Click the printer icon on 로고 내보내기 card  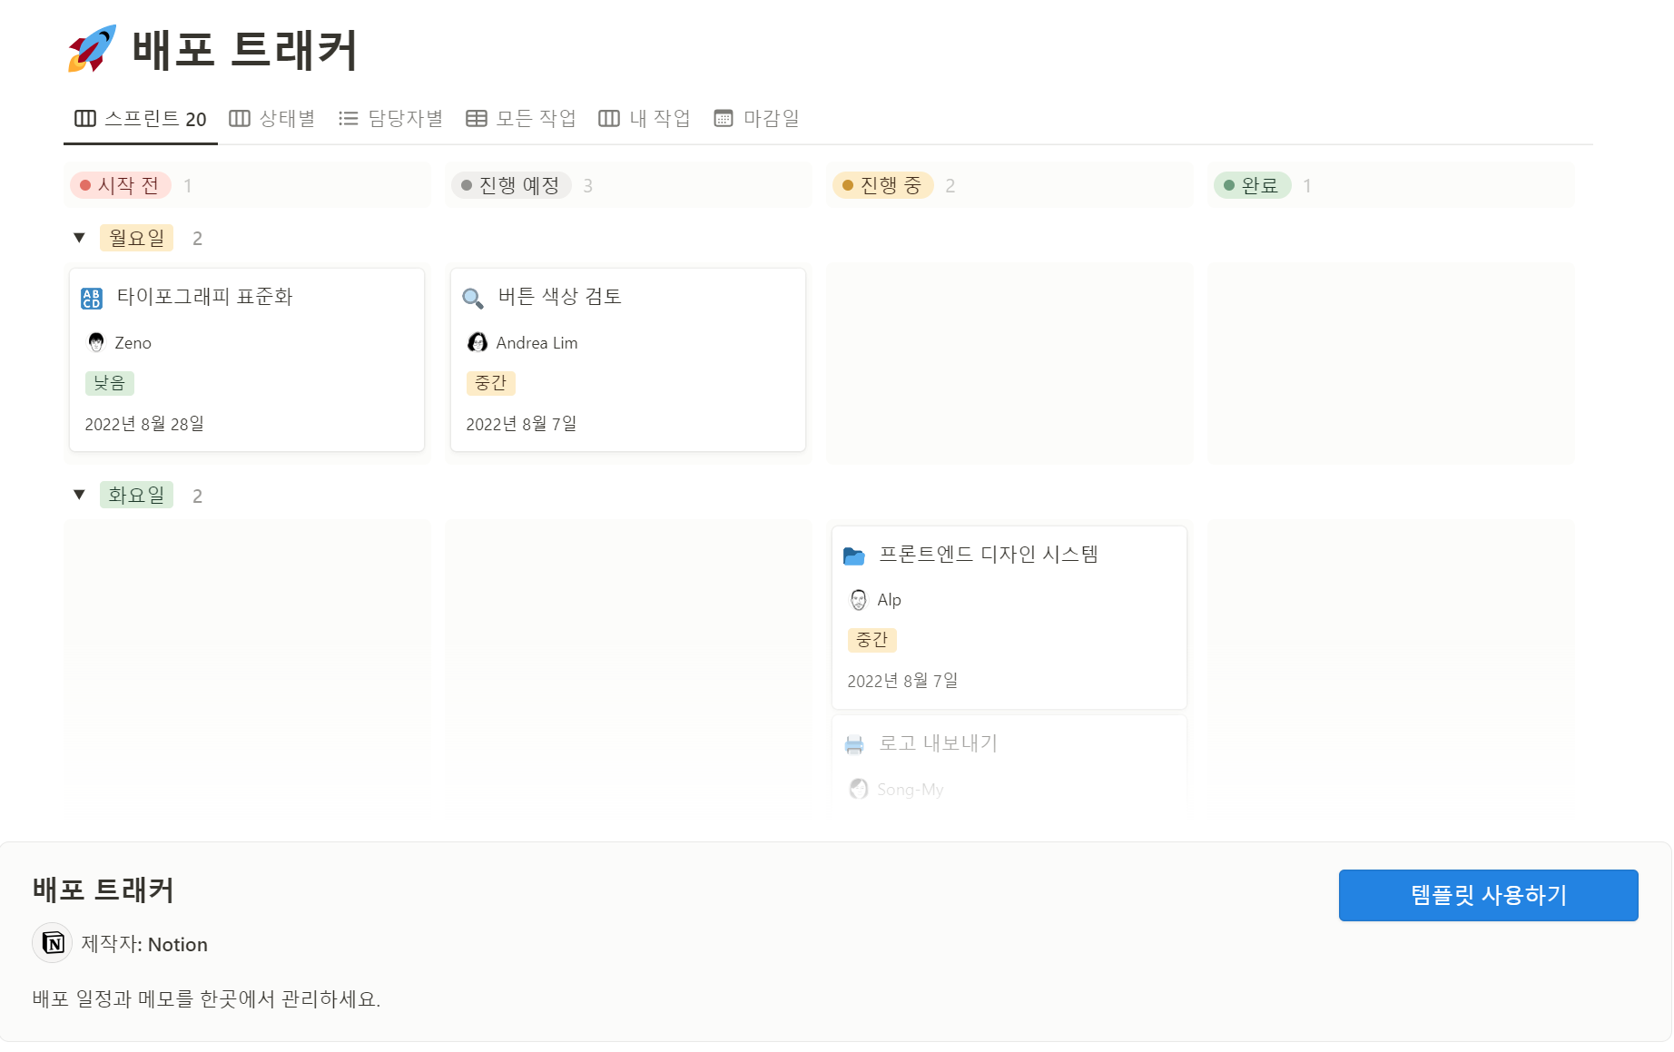click(854, 744)
